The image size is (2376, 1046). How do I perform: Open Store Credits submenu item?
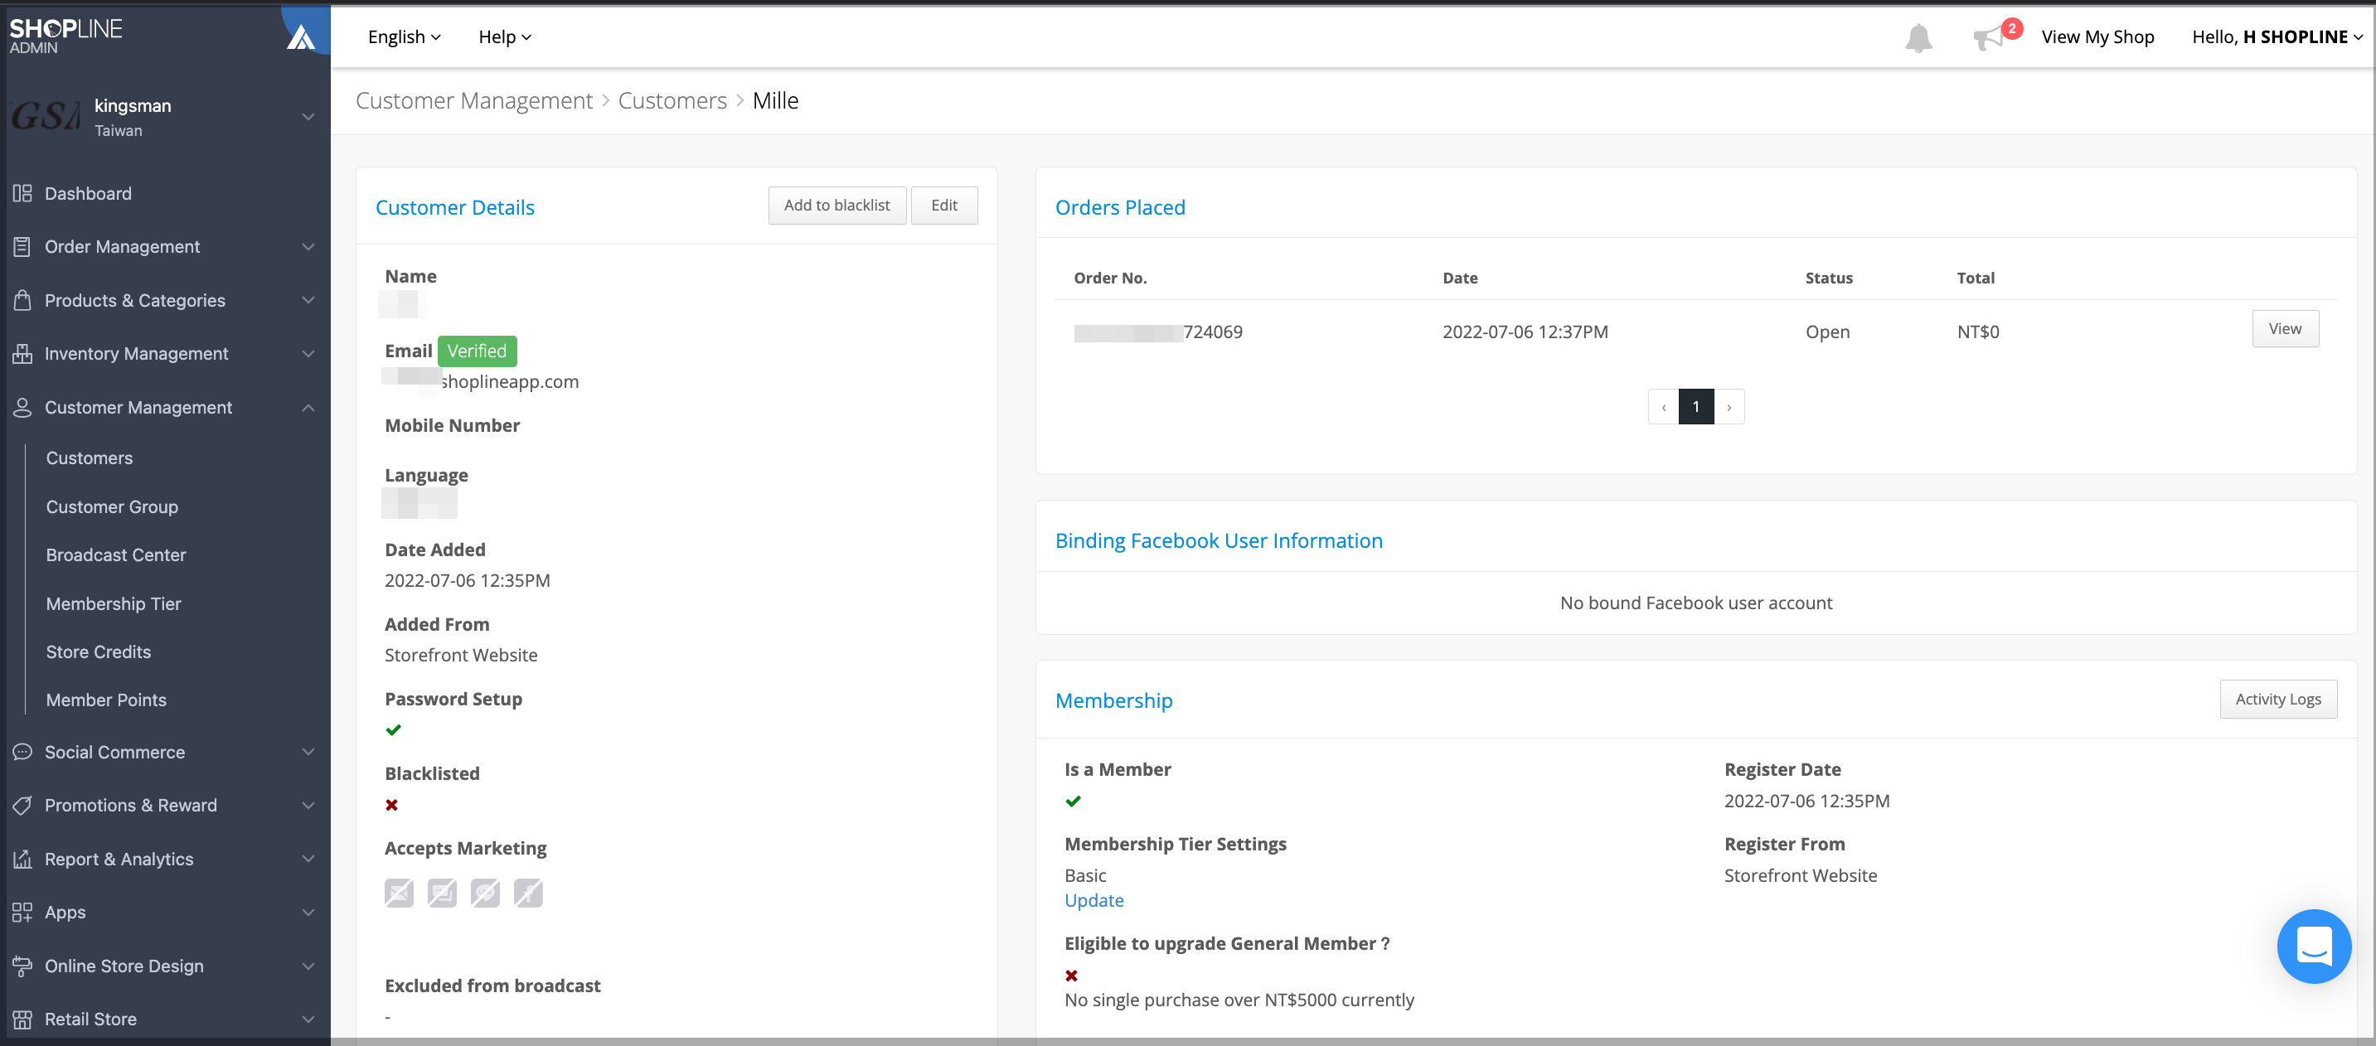point(99,652)
